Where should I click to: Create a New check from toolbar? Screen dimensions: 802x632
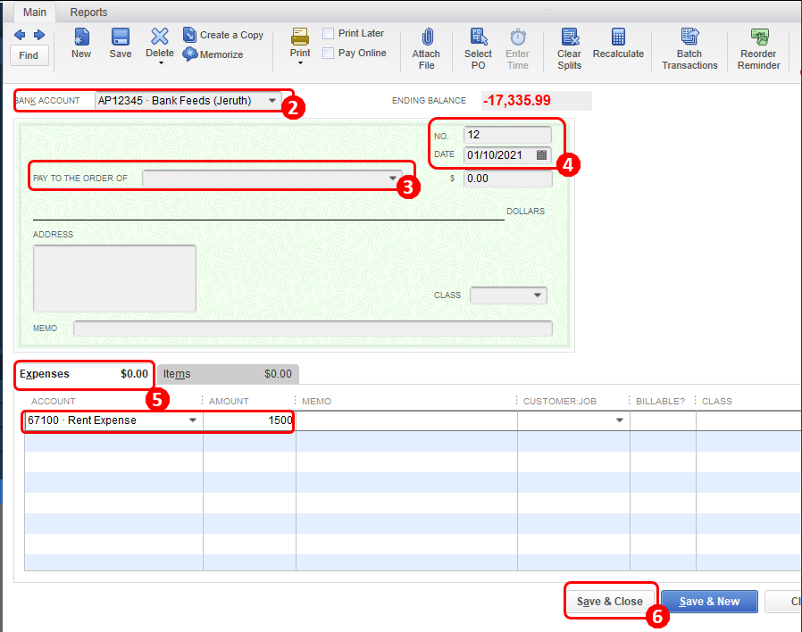tap(80, 44)
